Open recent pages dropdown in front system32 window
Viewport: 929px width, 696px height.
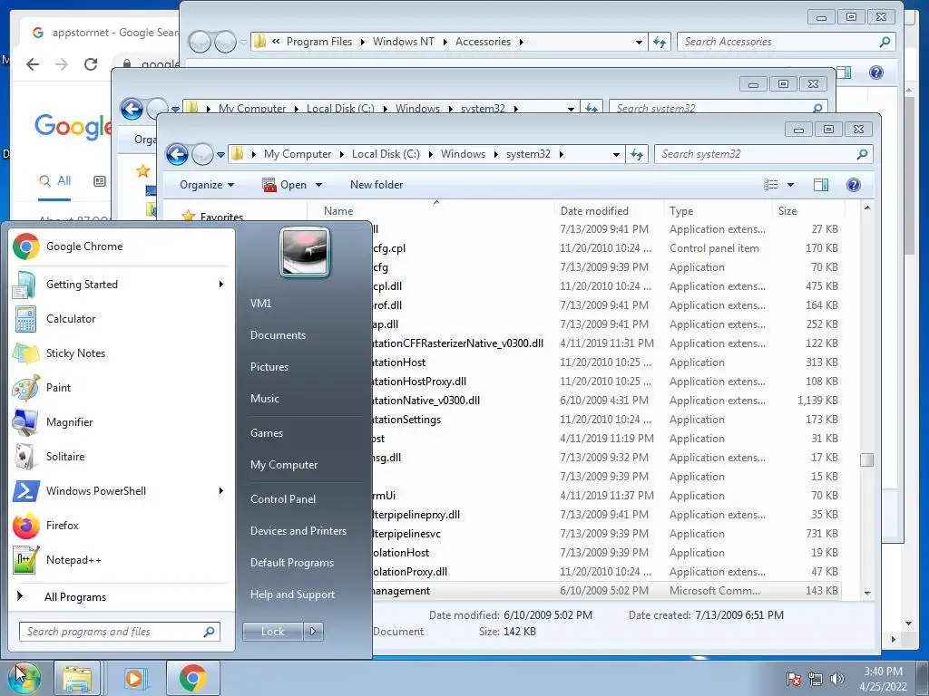[220, 154]
